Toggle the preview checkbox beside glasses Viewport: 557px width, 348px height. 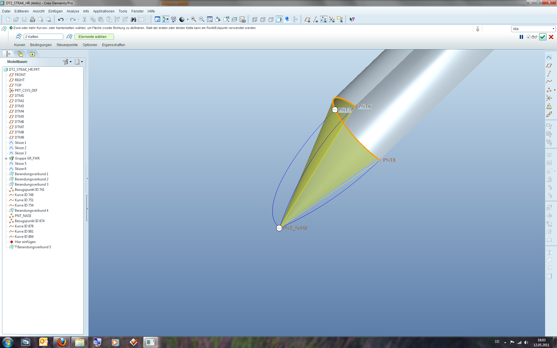529,37
